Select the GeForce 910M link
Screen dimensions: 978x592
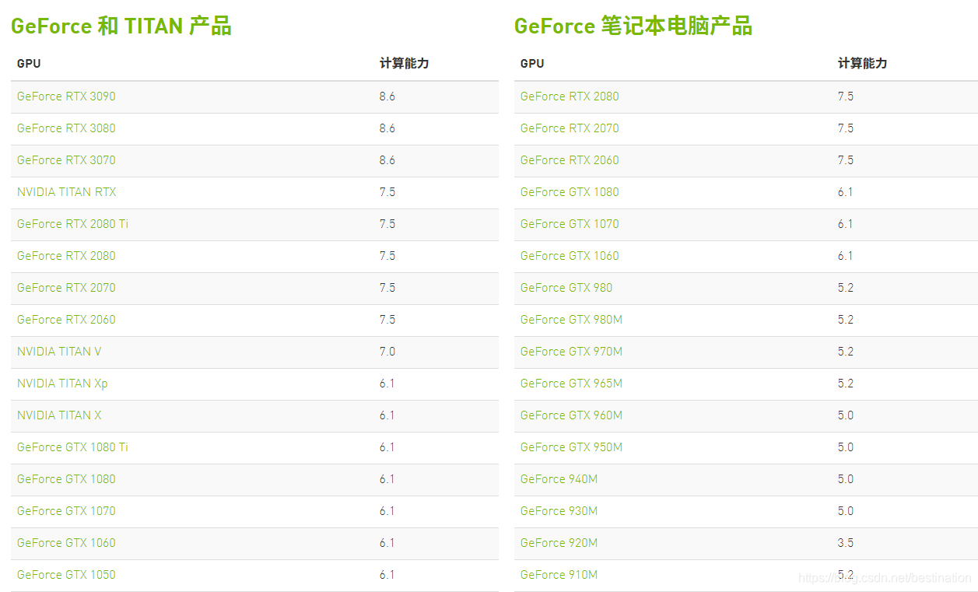pos(559,575)
